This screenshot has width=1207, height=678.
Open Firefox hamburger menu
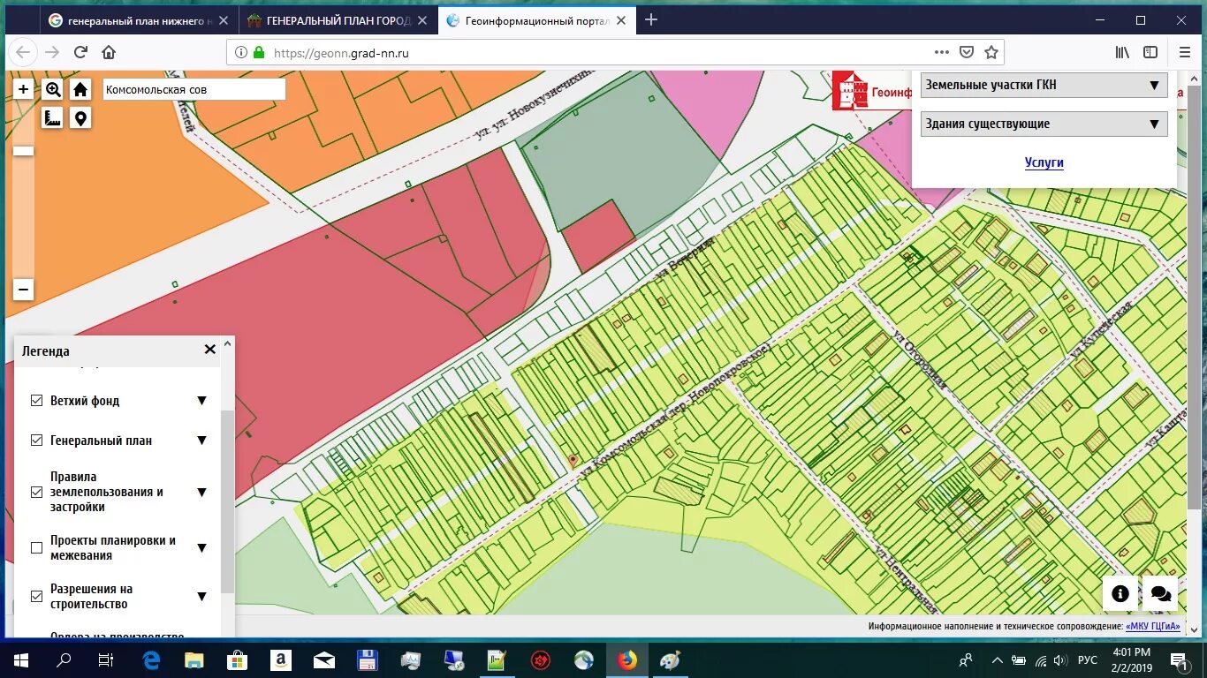coord(1184,52)
